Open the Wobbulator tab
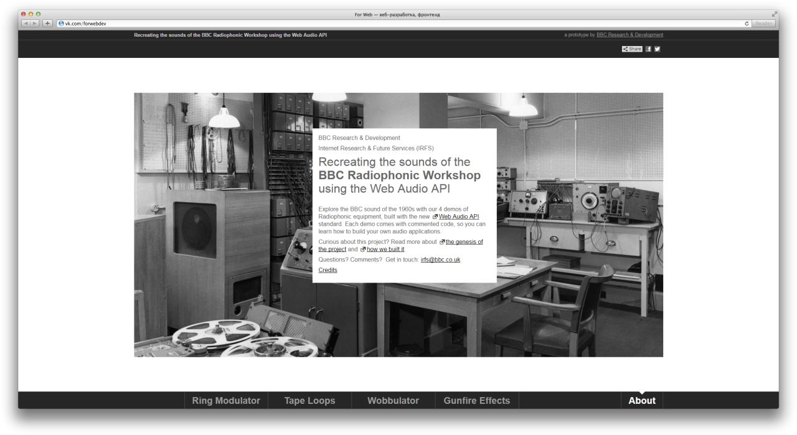797x435 pixels. (393, 401)
